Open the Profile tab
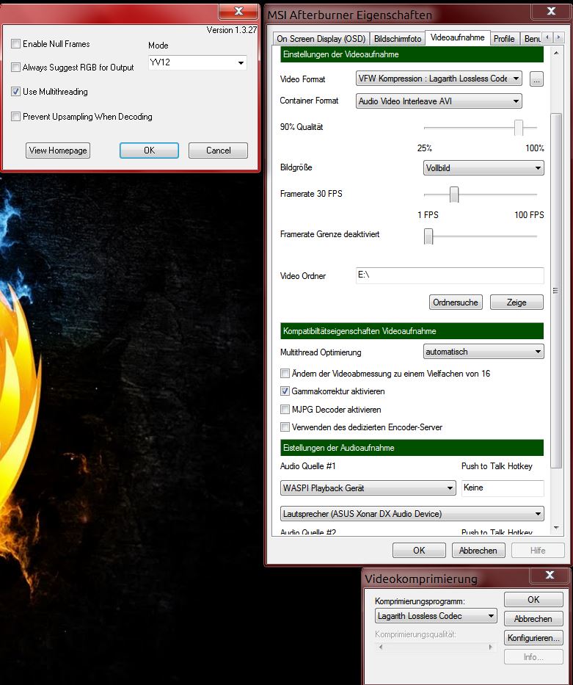 tap(504, 38)
